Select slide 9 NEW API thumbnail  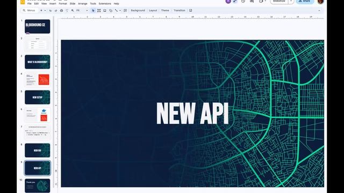pos(37,168)
